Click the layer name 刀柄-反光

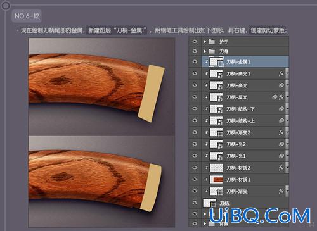pyautogui.click(x=236, y=97)
